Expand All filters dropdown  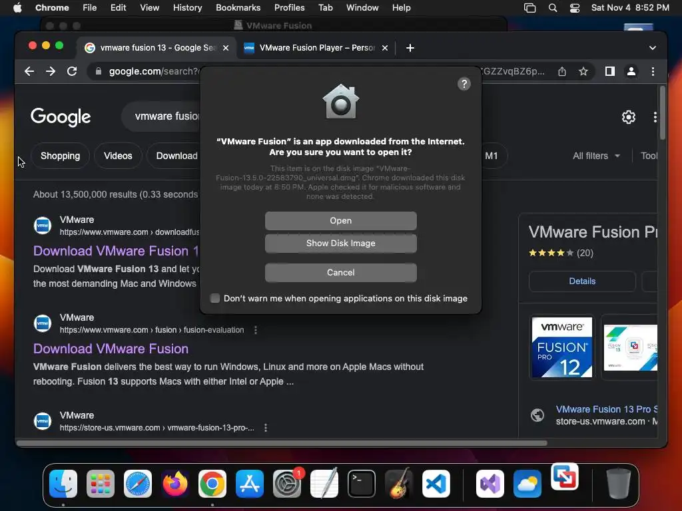tap(596, 156)
